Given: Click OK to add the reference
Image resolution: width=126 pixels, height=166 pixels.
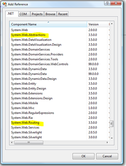Looking at the screenshot, I should (83, 156).
